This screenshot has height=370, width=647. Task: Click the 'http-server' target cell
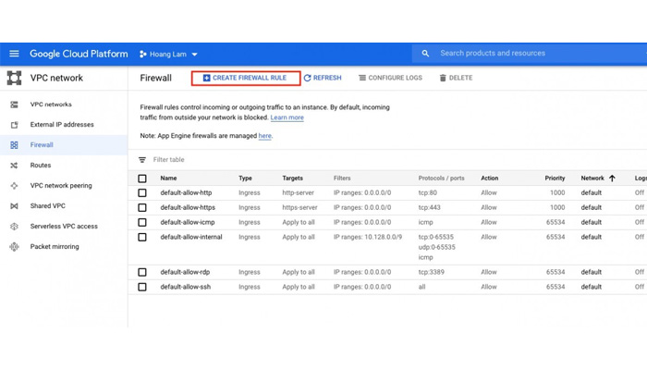tap(298, 192)
